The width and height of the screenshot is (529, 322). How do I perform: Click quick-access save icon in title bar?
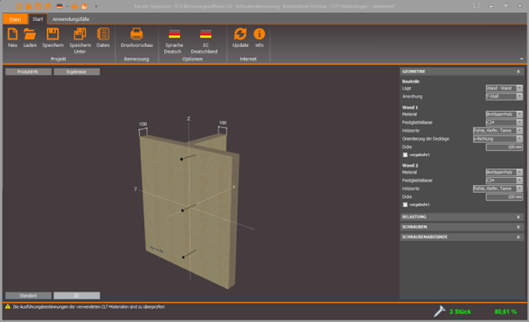pos(38,6)
